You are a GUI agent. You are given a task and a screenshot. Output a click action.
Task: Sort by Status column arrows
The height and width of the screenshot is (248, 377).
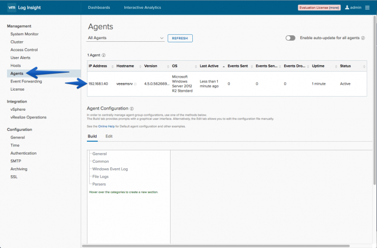point(364,66)
